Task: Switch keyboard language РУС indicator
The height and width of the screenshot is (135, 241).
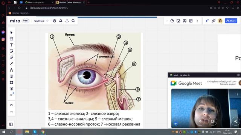Action: point(219,132)
